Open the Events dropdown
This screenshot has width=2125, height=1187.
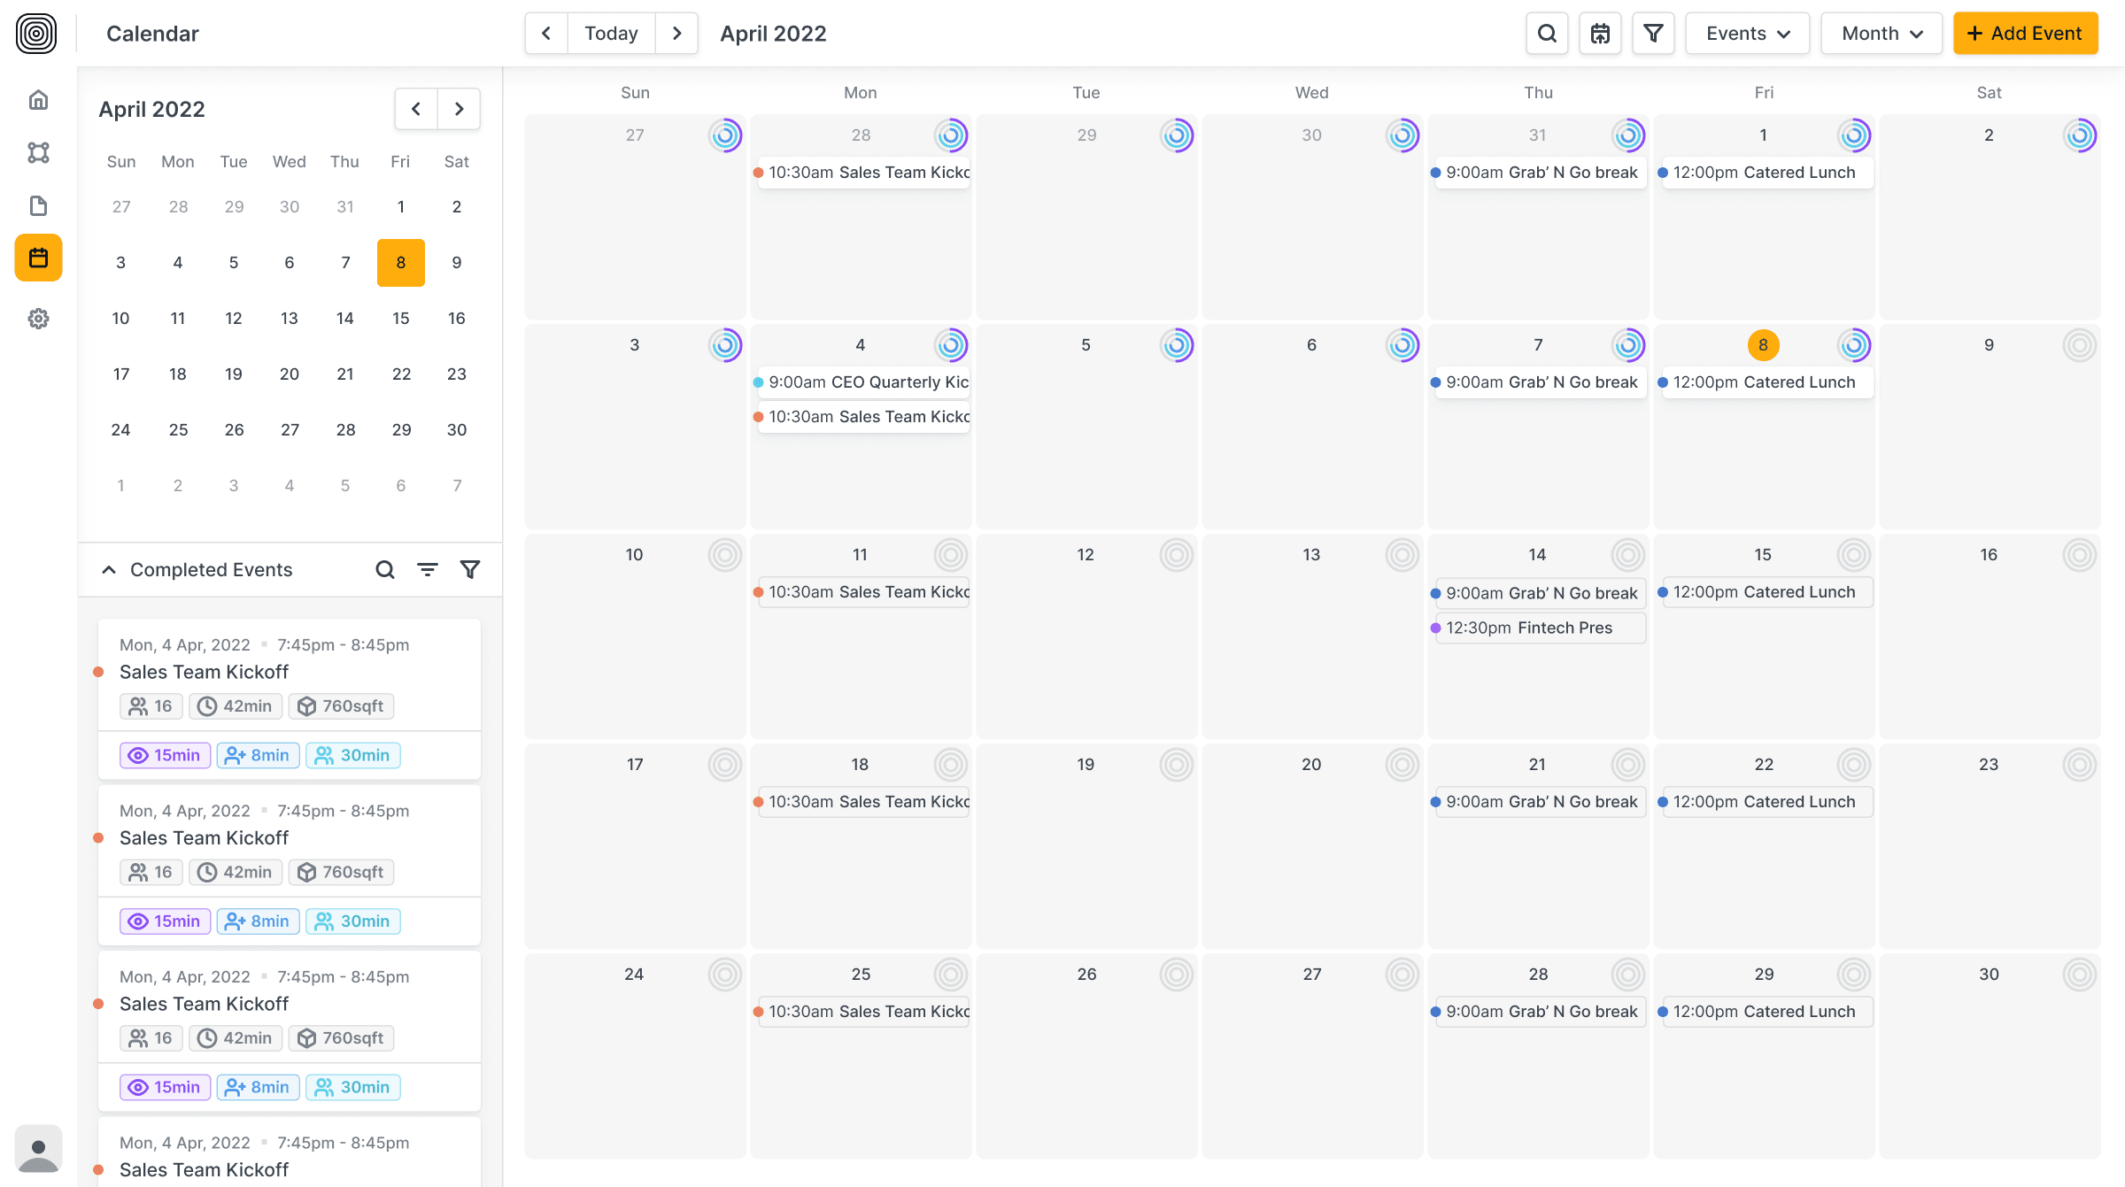pyautogui.click(x=1747, y=34)
